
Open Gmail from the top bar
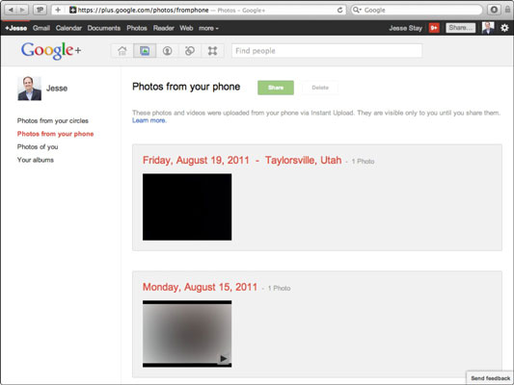click(x=41, y=28)
